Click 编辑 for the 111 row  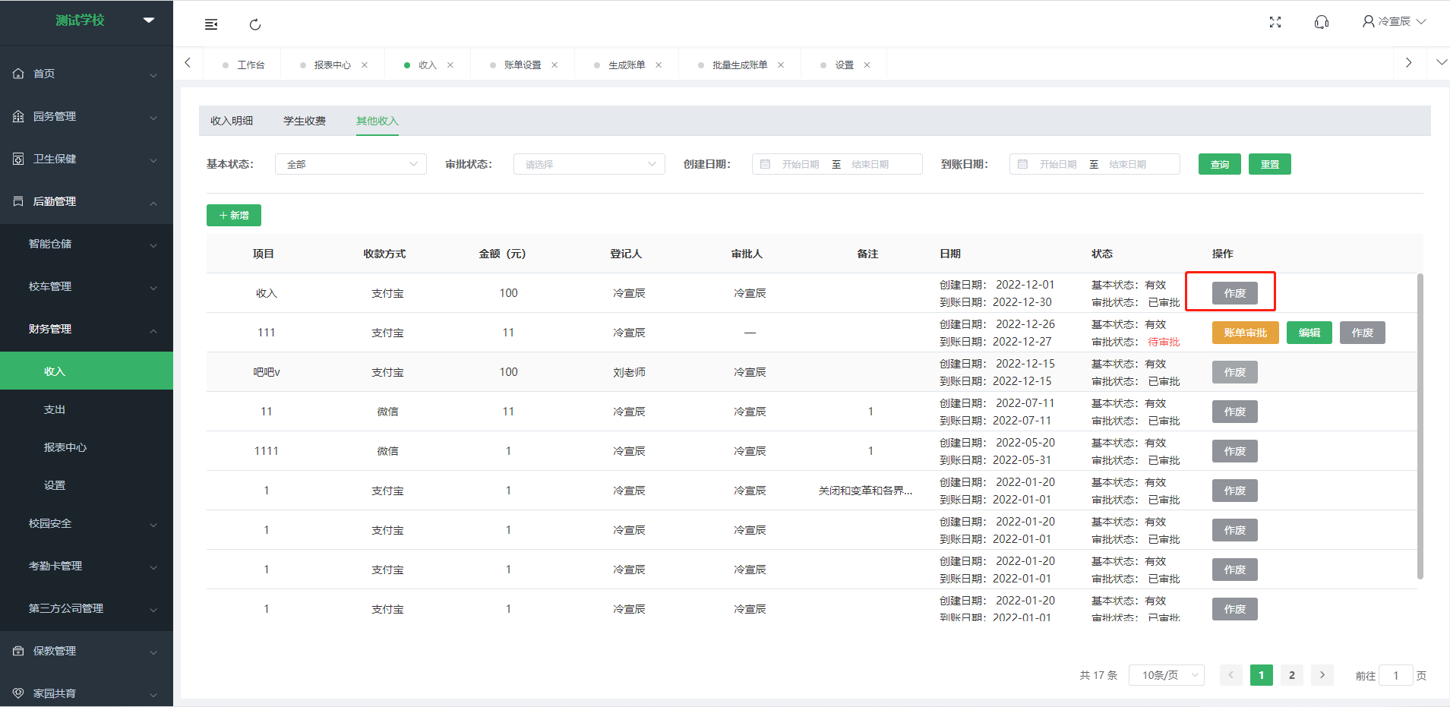[x=1309, y=333]
